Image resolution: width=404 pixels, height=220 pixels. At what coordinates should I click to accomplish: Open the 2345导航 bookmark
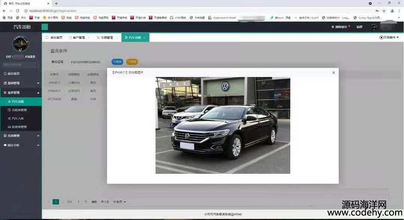[x=178, y=18]
